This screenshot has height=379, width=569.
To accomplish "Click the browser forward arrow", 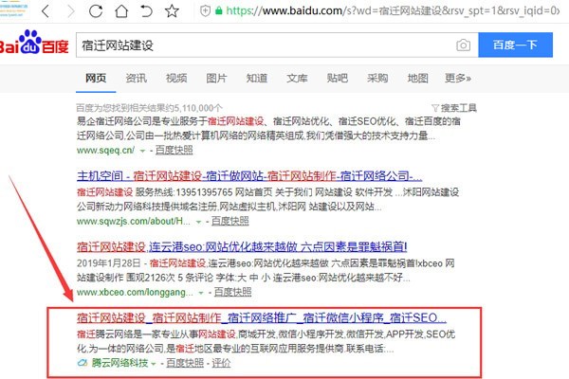I will (71, 11).
